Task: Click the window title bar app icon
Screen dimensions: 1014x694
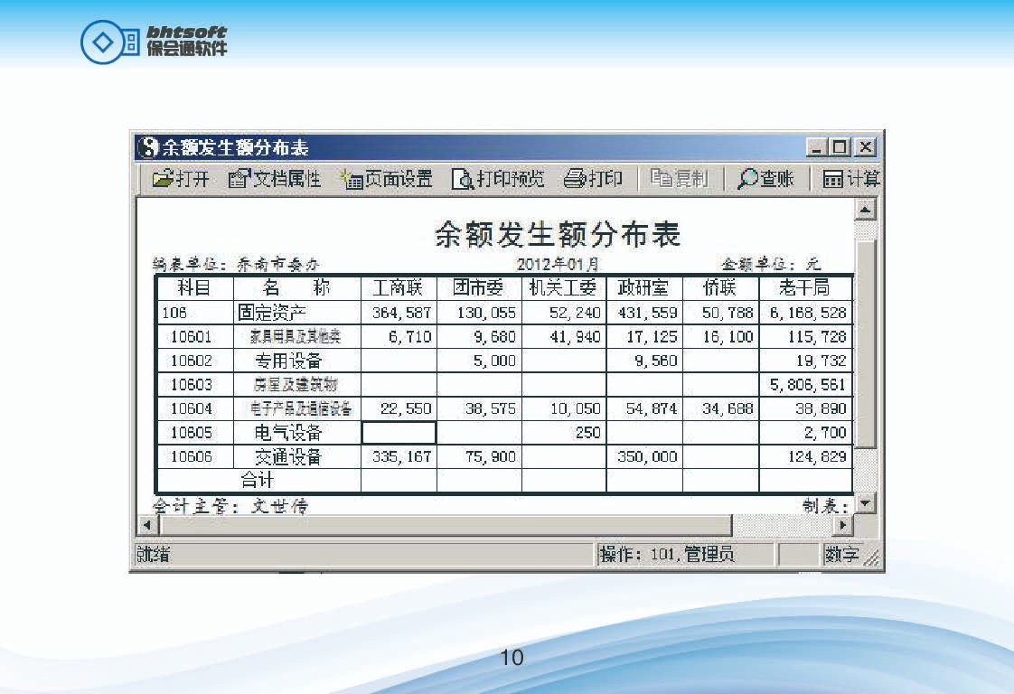Action: [147, 147]
